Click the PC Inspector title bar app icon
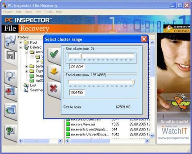The height and width of the screenshot is (154, 192). point(4,5)
